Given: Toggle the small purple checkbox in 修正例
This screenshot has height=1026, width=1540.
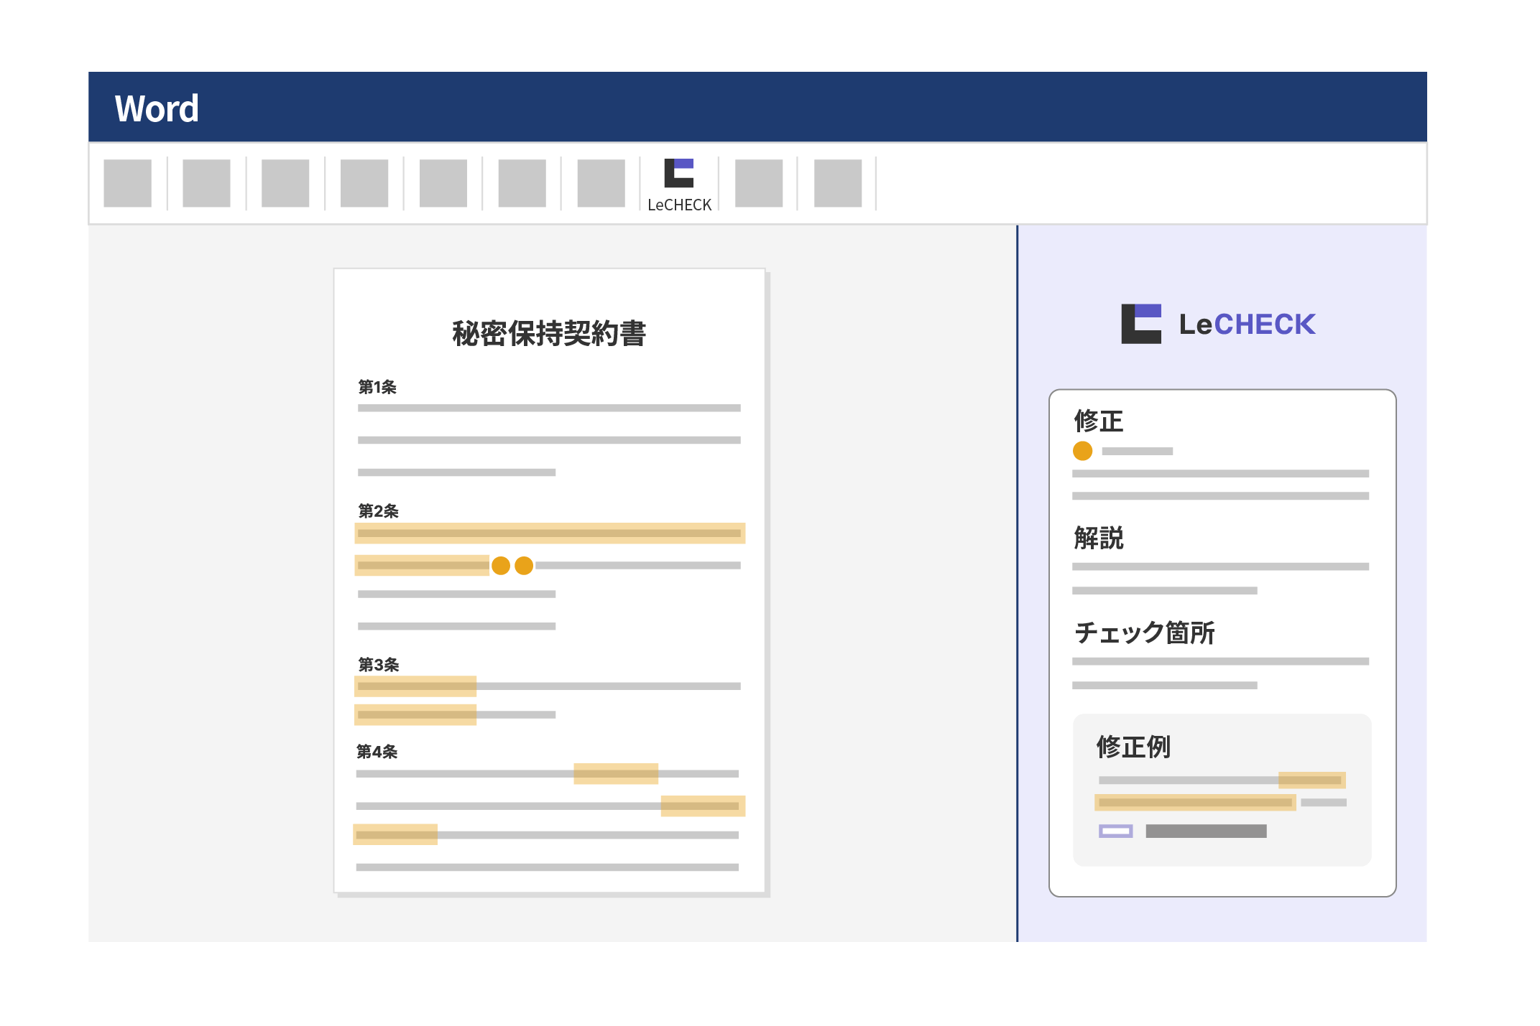Looking at the screenshot, I should tap(1115, 831).
